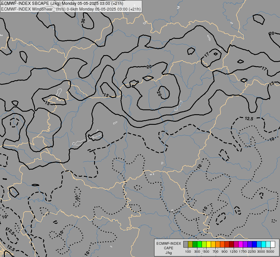
Task: Click the 30 wind shear contour label
Action: [83, 21]
